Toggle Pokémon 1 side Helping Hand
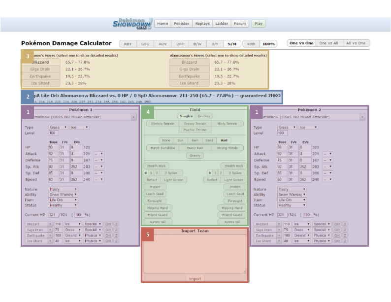The height and width of the screenshot is (302, 391). (x=158, y=208)
